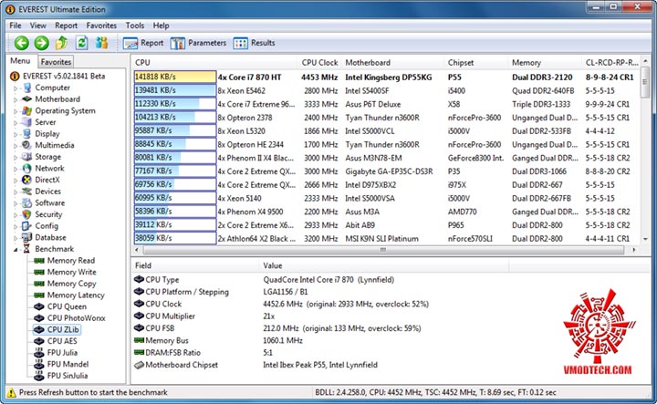The width and height of the screenshot is (657, 404).
Task: Select the Network icon in tree
Action: click(x=26, y=169)
